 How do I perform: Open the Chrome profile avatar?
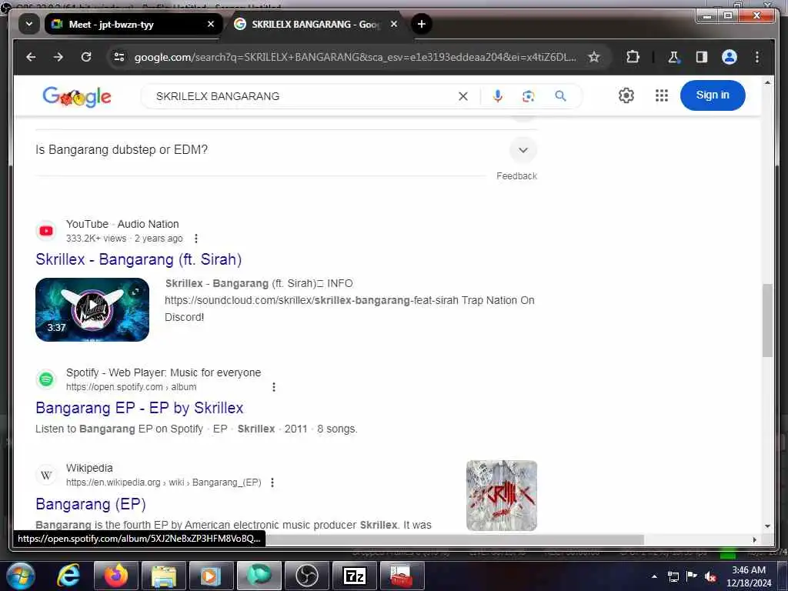click(x=730, y=57)
